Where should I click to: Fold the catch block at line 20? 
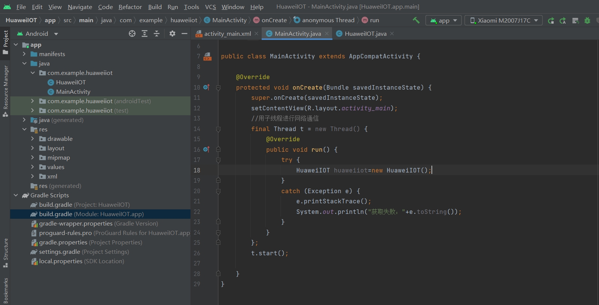coord(218,191)
